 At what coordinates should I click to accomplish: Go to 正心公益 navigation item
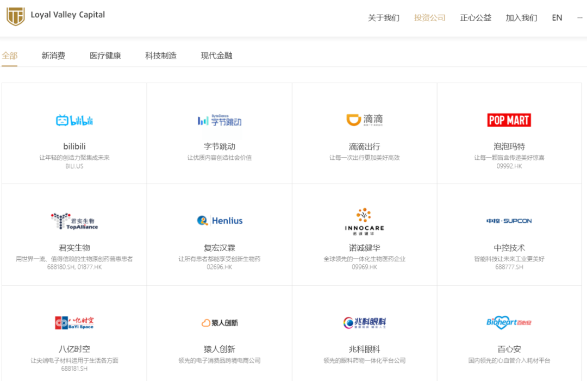(476, 17)
